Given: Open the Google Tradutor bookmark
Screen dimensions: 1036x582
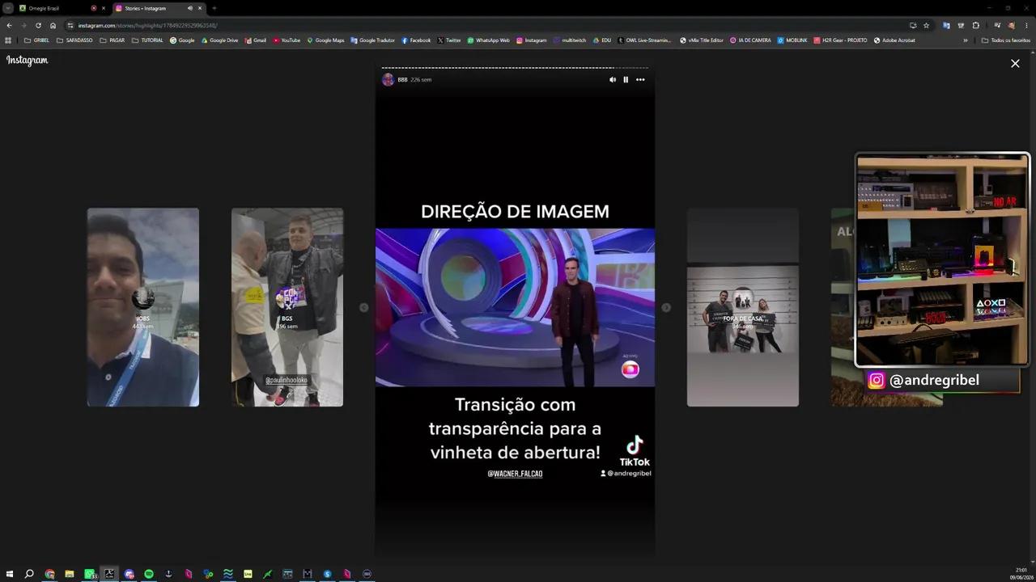Looking at the screenshot, I should 372,40.
